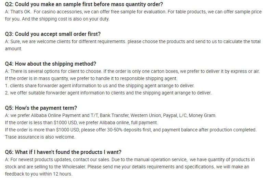Click the Q4 shipping method heading

coord(51,64)
